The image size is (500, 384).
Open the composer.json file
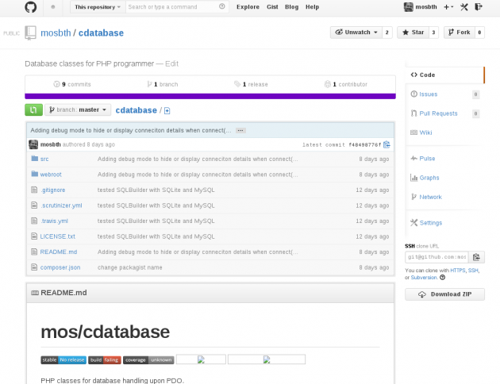[x=60, y=267]
